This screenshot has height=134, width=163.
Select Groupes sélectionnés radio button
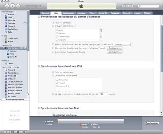(53, 26)
